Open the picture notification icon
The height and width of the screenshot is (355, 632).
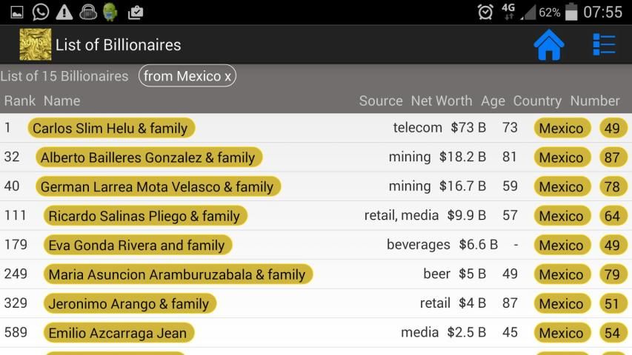click(17, 12)
